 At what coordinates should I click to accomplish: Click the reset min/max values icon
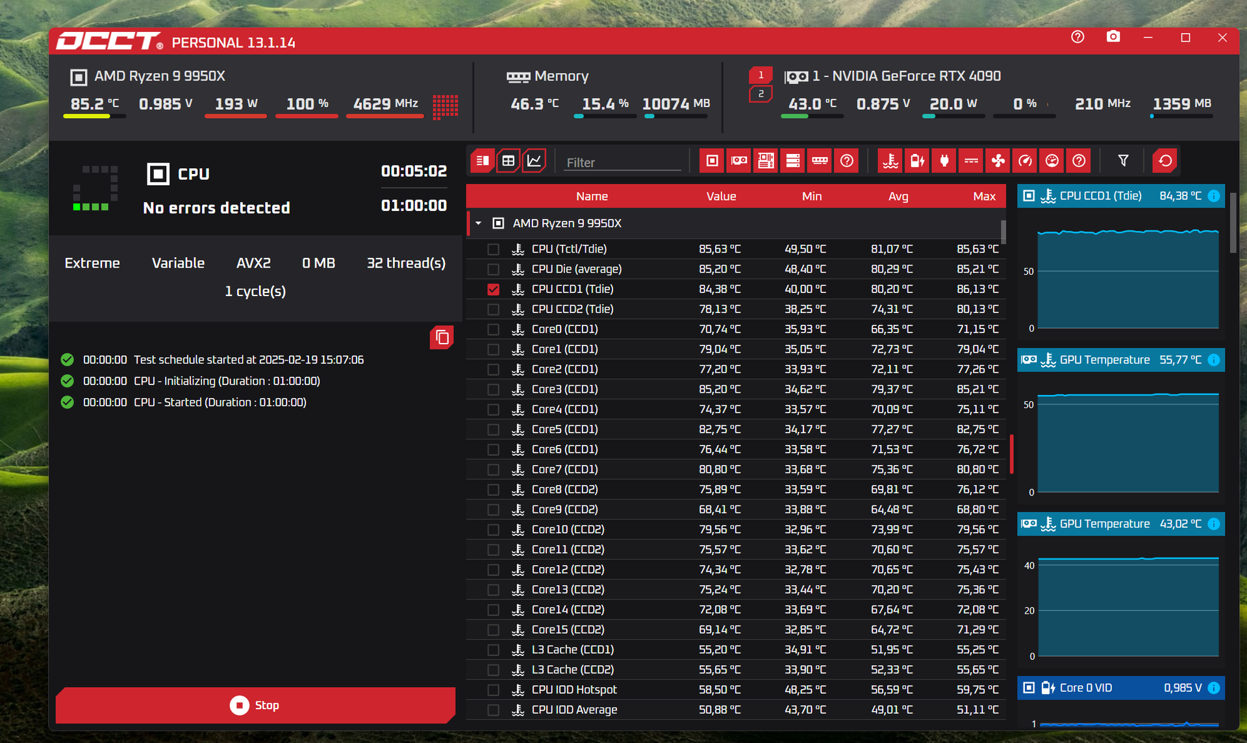pyautogui.click(x=1165, y=161)
